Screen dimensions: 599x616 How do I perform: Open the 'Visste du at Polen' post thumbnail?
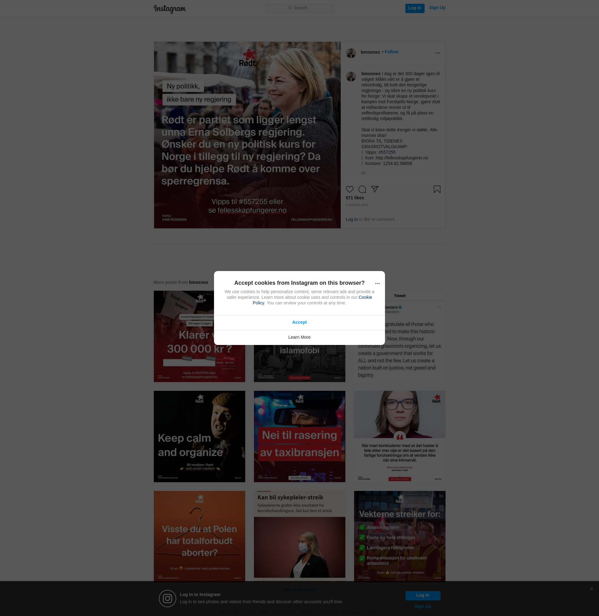pyautogui.click(x=199, y=536)
